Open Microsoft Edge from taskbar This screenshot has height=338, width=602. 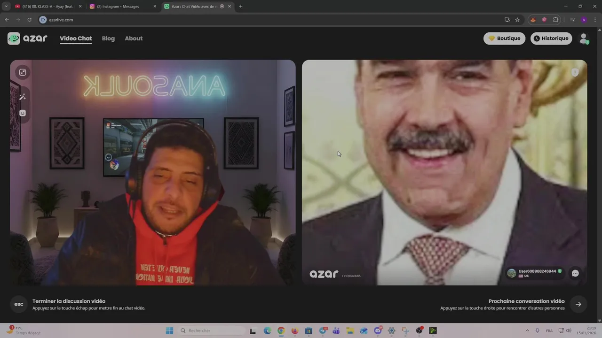[267, 330]
